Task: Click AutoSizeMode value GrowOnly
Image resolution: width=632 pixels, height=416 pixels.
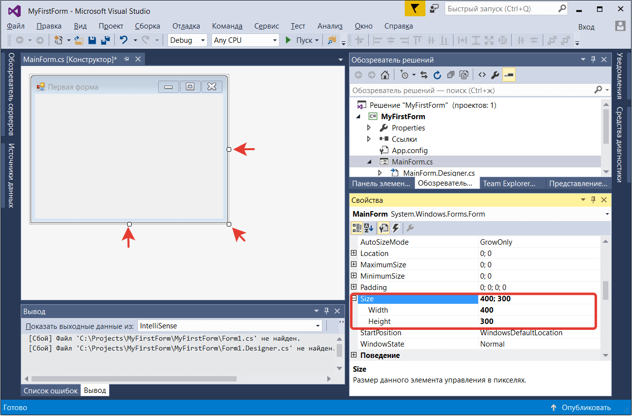Action: coord(539,242)
